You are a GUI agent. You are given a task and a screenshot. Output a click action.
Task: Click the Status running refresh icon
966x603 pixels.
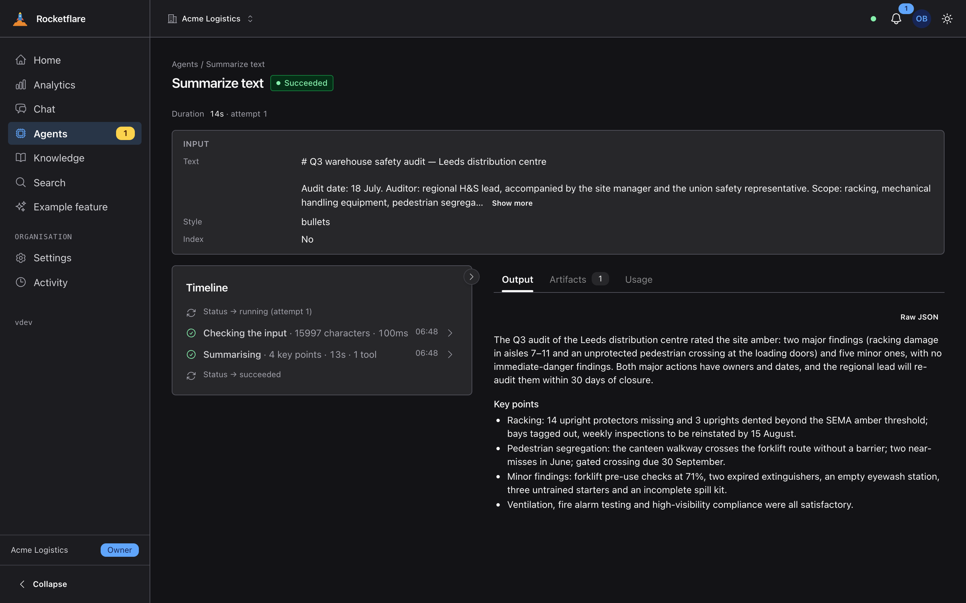coord(191,313)
